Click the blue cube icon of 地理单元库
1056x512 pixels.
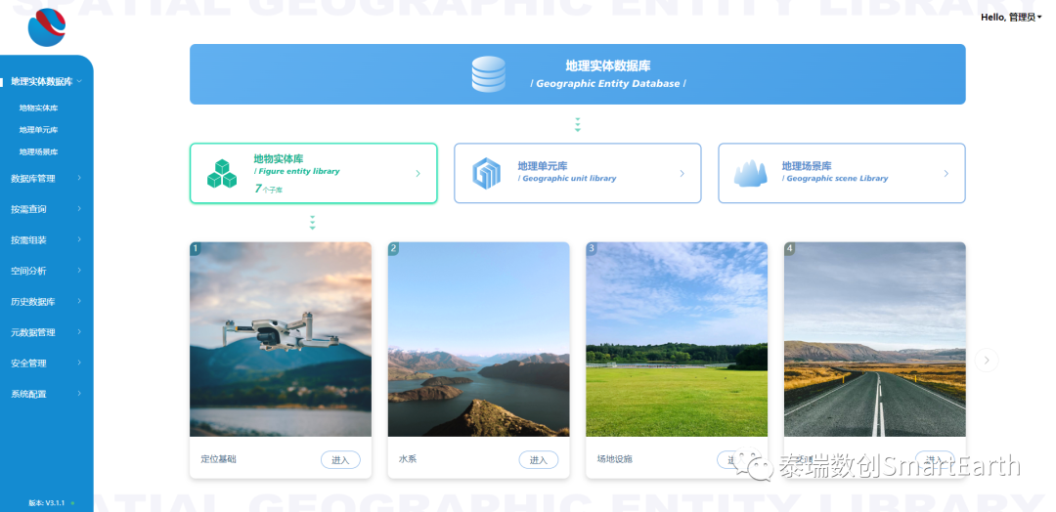486,173
